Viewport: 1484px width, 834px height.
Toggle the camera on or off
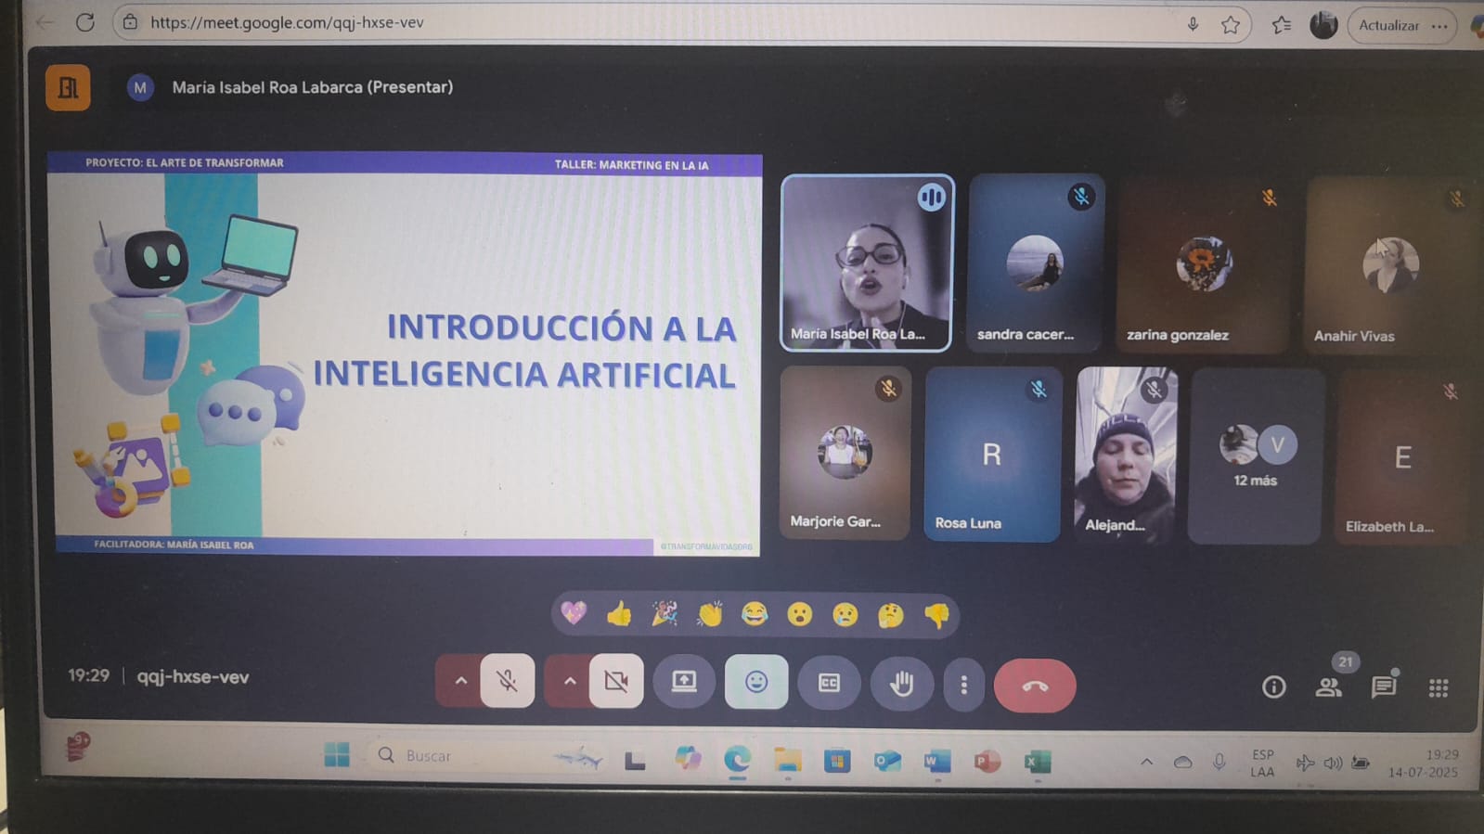(x=616, y=681)
